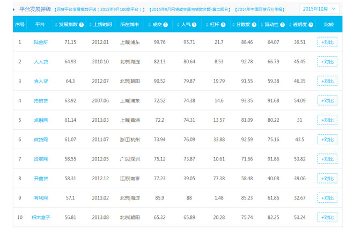Open platform link 投哪网

[x=41, y=159]
